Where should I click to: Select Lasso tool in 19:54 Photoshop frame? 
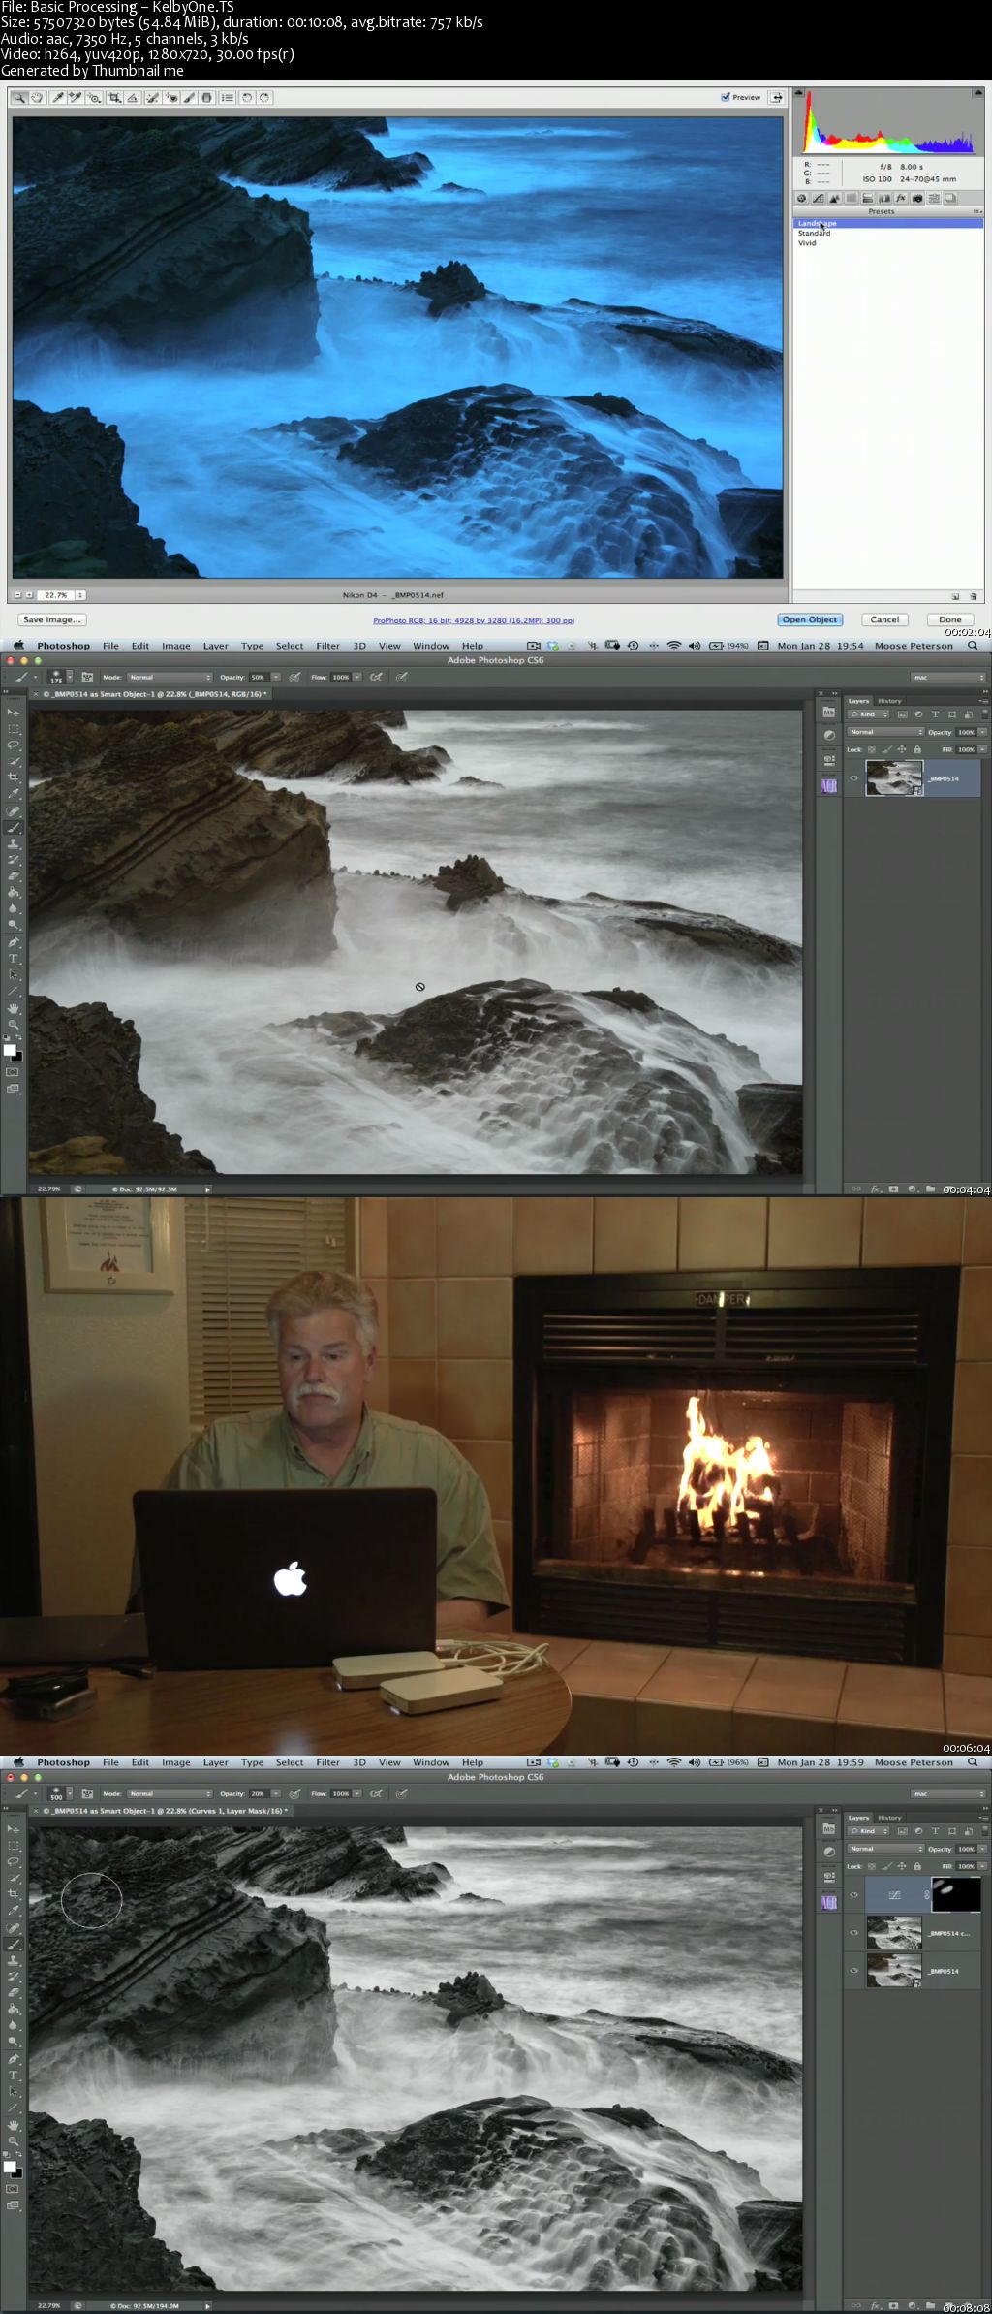point(14,745)
